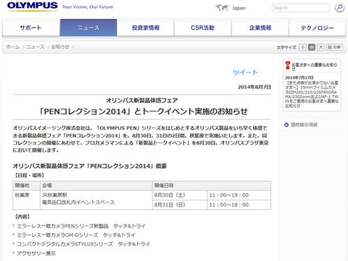Open the サポート menu tab
This screenshot has height=261, width=348.
tap(31, 28)
